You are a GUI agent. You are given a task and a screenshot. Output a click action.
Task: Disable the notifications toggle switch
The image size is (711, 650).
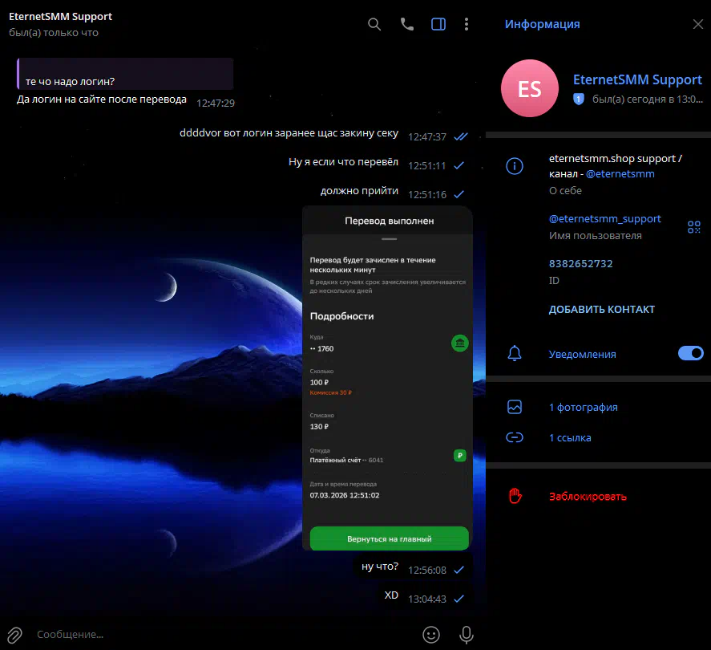pyautogui.click(x=690, y=354)
